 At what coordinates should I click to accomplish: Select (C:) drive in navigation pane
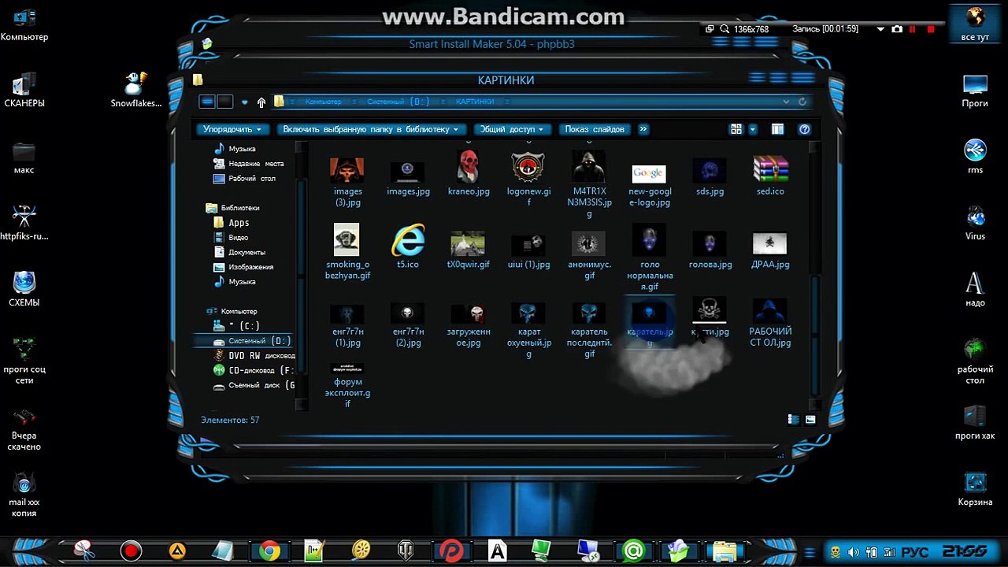237,326
